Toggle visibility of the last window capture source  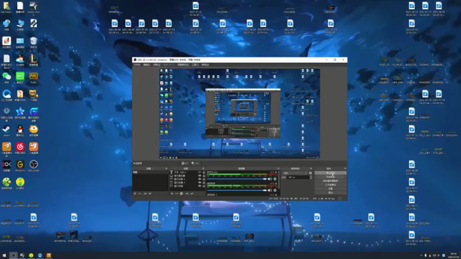pos(199,186)
